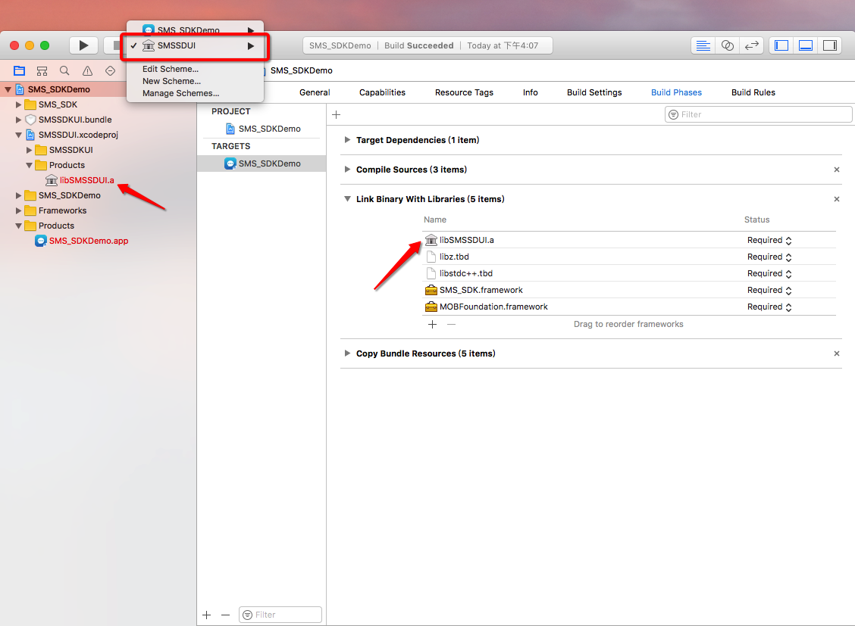The width and height of the screenshot is (855, 626).
Task: Select SMSSDUI scheme in popup menu
Action: [196, 45]
